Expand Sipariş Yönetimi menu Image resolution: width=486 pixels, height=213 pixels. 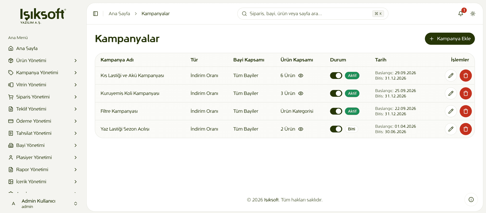(x=43, y=97)
